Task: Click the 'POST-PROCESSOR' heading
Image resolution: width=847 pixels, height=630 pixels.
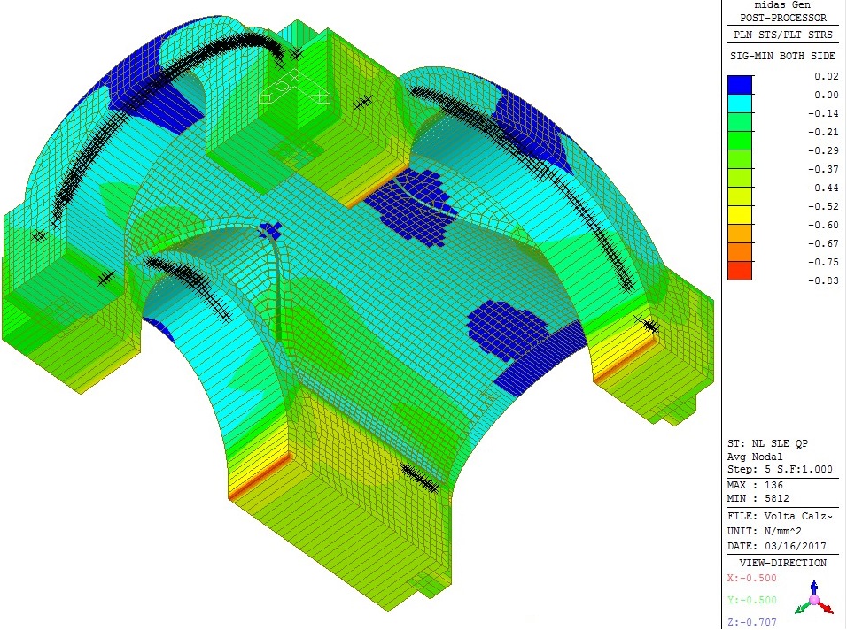Action: click(x=782, y=18)
